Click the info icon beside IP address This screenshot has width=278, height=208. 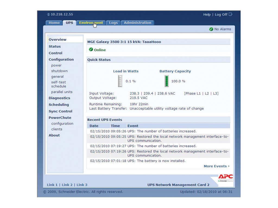[x=48, y=14]
